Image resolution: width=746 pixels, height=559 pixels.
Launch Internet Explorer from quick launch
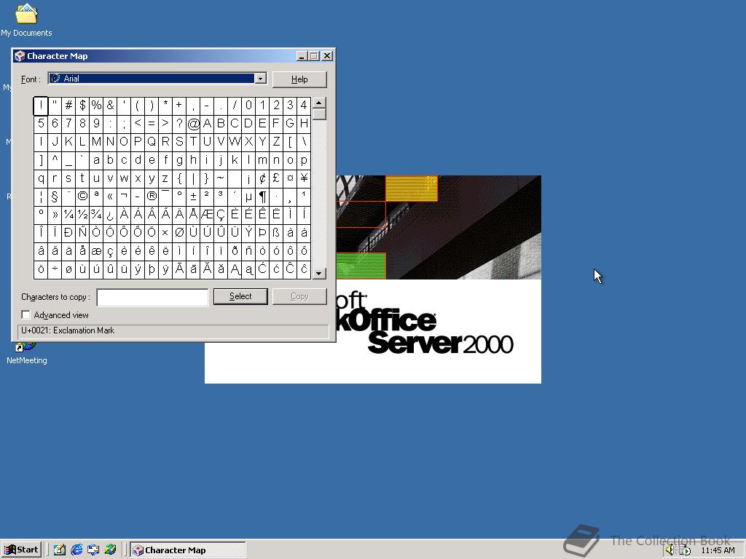(x=76, y=550)
